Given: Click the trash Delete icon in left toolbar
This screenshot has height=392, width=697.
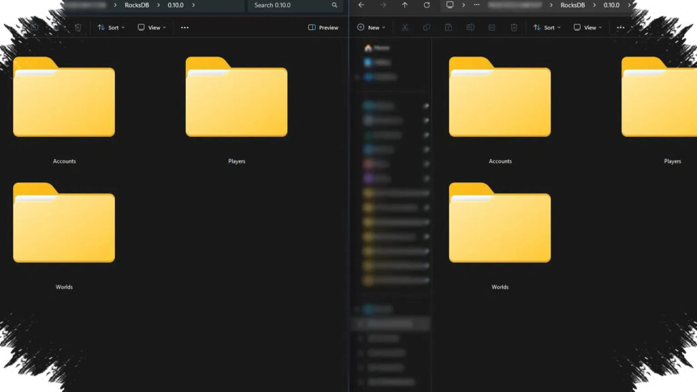Looking at the screenshot, I should coord(78,27).
